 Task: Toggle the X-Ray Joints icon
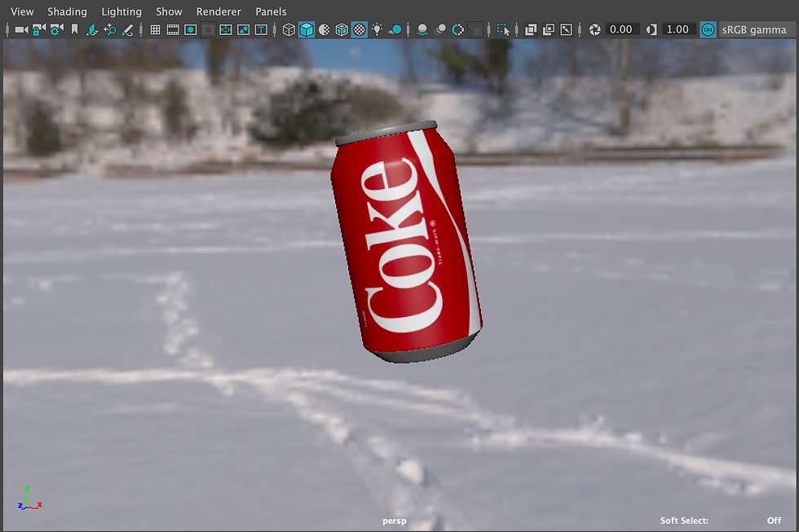click(x=566, y=29)
